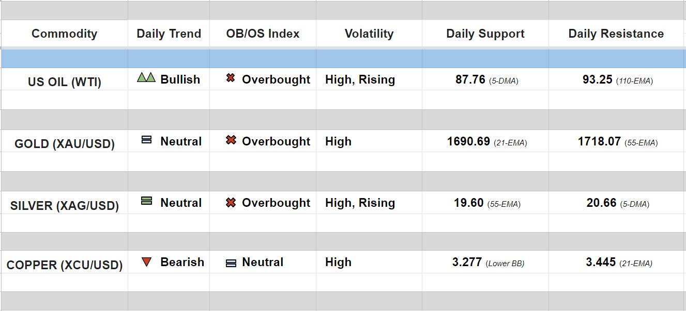Click Silver's green neutral trend icon
Viewport: 686px width, 311px height.
tap(146, 201)
